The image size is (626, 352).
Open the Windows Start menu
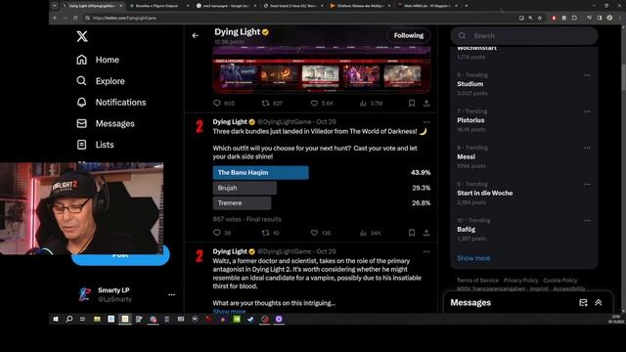coord(56,319)
